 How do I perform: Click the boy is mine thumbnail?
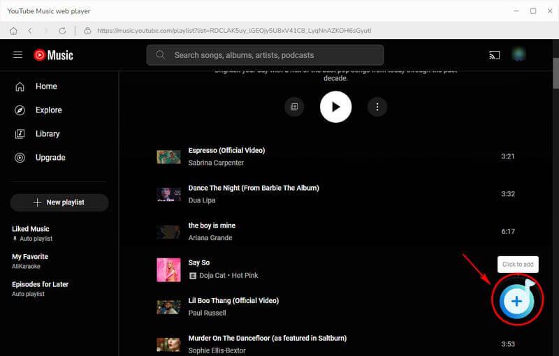[168, 232]
